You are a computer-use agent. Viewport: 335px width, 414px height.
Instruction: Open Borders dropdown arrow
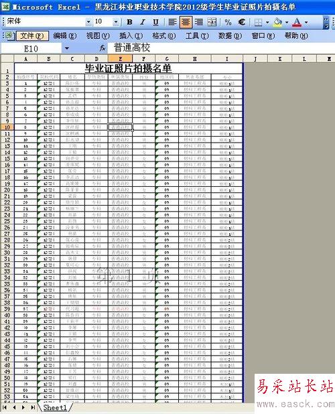coord(267,22)
